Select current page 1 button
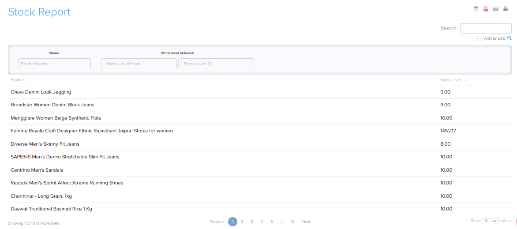This screenshot has height=229, width=517. (233, 221)
